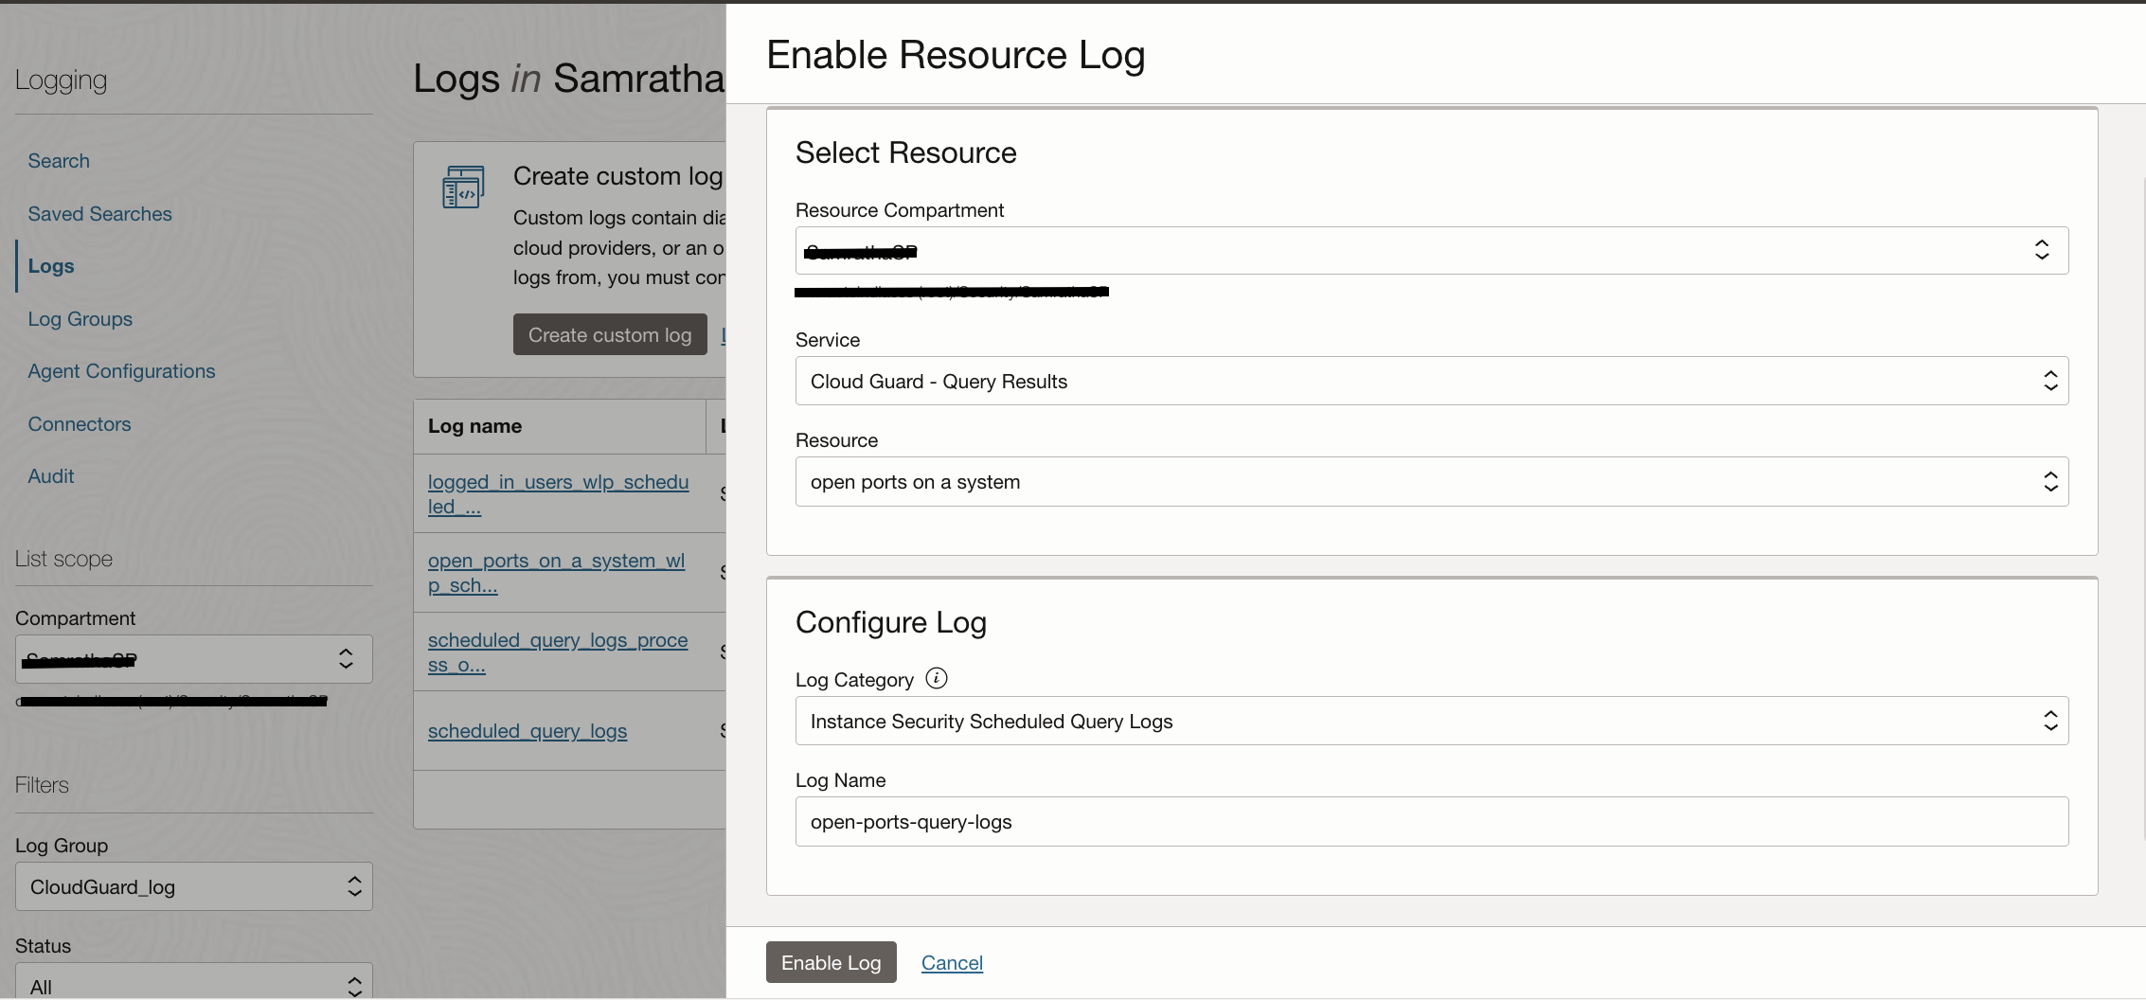Expand the Service dropdown

[1431, 381]
